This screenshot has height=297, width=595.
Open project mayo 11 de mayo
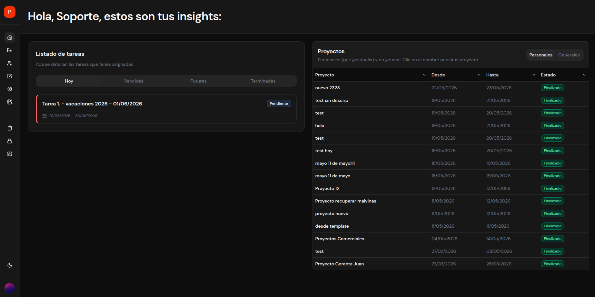pyautogui.click(x=333, y=176)
